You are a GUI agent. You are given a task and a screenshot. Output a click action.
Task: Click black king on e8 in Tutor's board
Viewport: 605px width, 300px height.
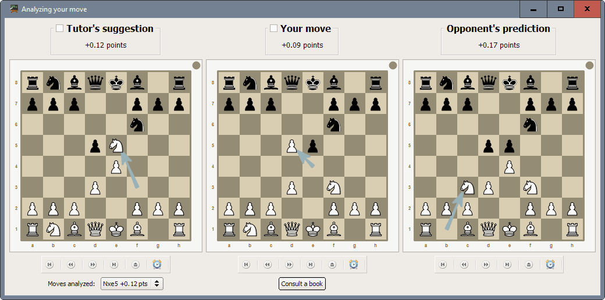116,83
